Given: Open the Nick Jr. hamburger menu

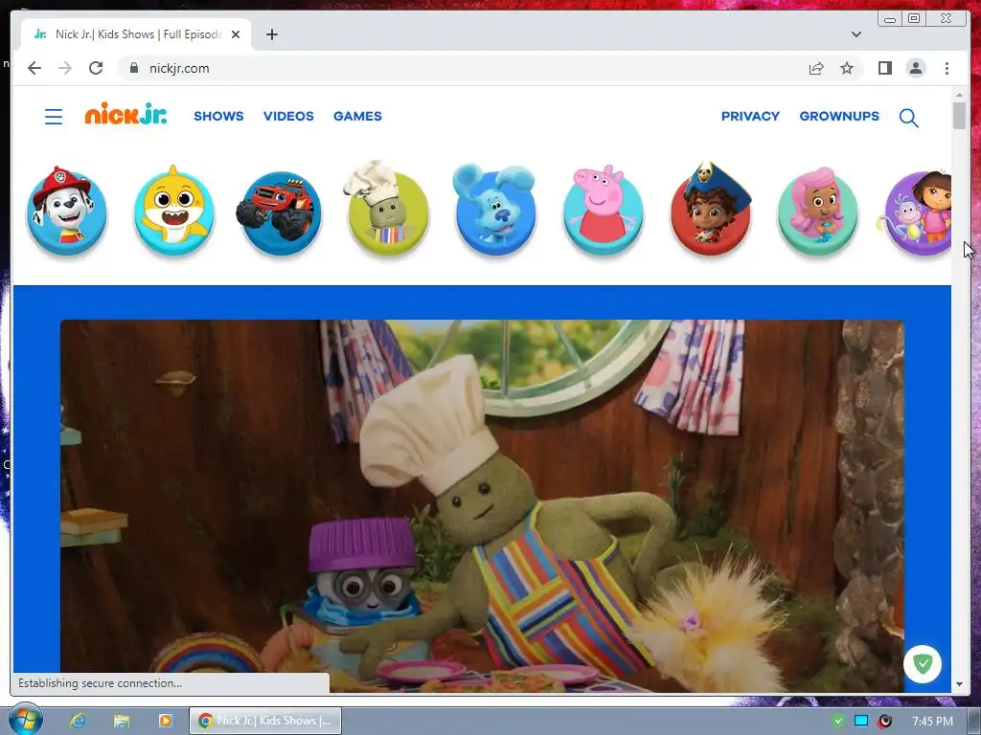Looking at the screenshot, I should pos(54,116).
